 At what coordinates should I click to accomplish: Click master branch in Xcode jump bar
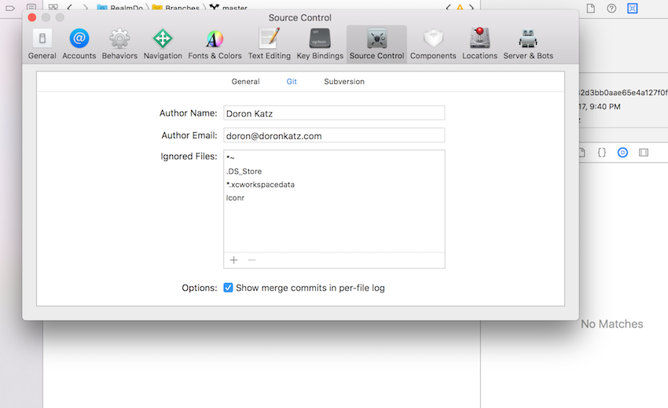[229, 7]
